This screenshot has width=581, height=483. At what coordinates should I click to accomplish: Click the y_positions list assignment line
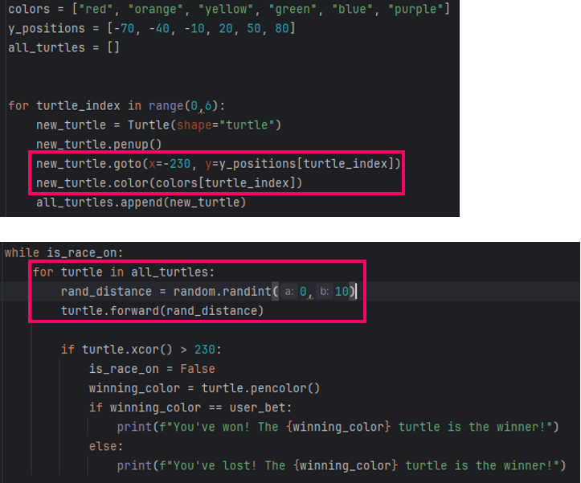click(x=152, y=28)
